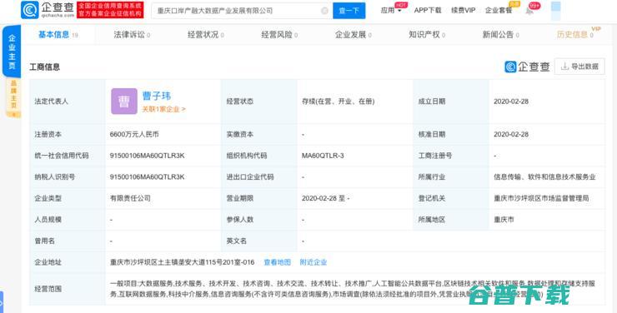
Task: Open the 关联1家企业 link
Action: click(163, 109)
